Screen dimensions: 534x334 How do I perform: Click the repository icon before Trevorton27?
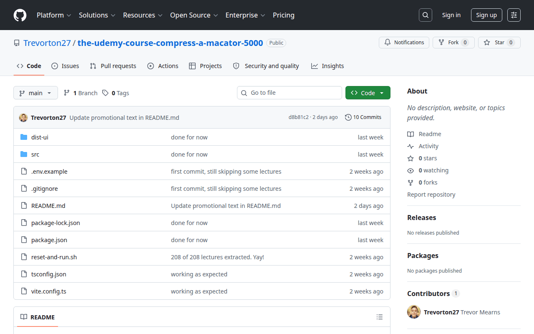click(x=17, y=43)
